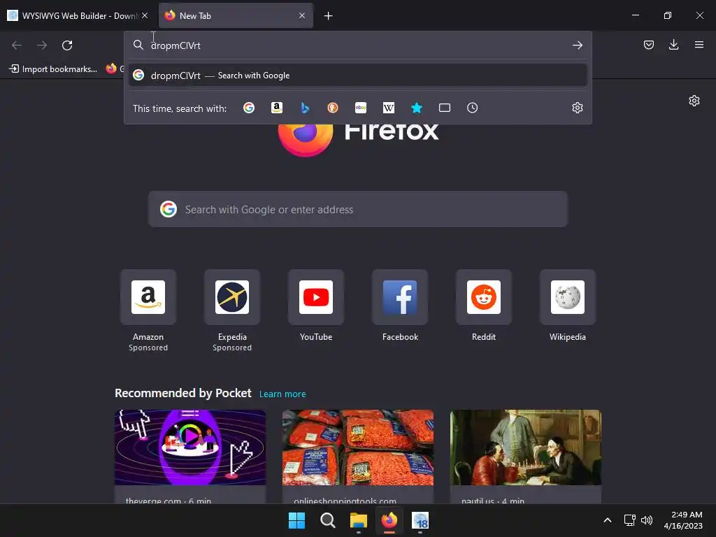Click the Go arrow in the address bar
The width and height of the screenshot is (716, 537).
click(577, 45)
